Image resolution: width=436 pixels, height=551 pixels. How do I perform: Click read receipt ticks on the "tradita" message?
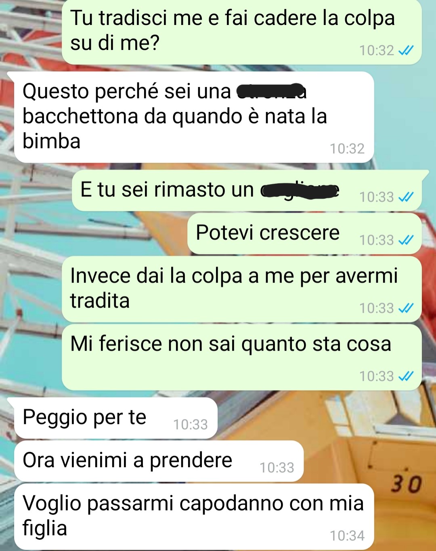[x=406, y=308]
